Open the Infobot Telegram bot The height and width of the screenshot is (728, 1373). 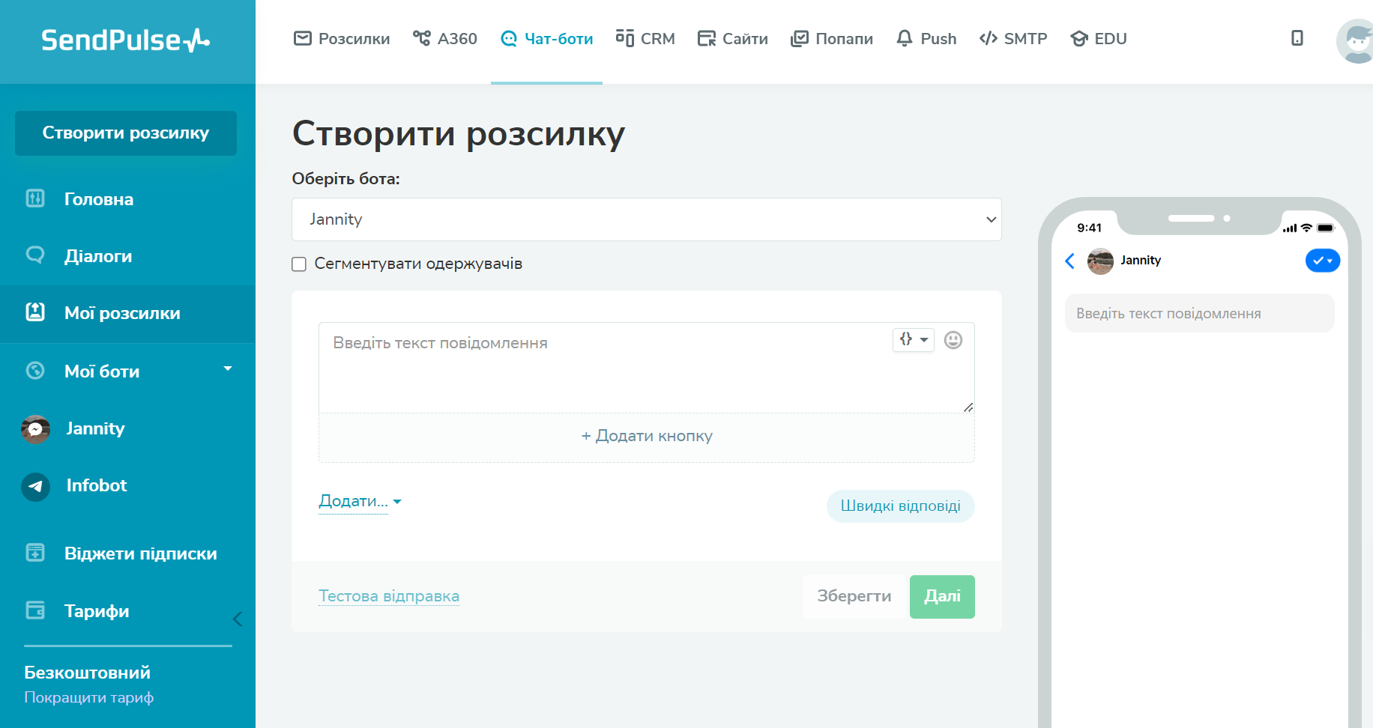(97, 485)
